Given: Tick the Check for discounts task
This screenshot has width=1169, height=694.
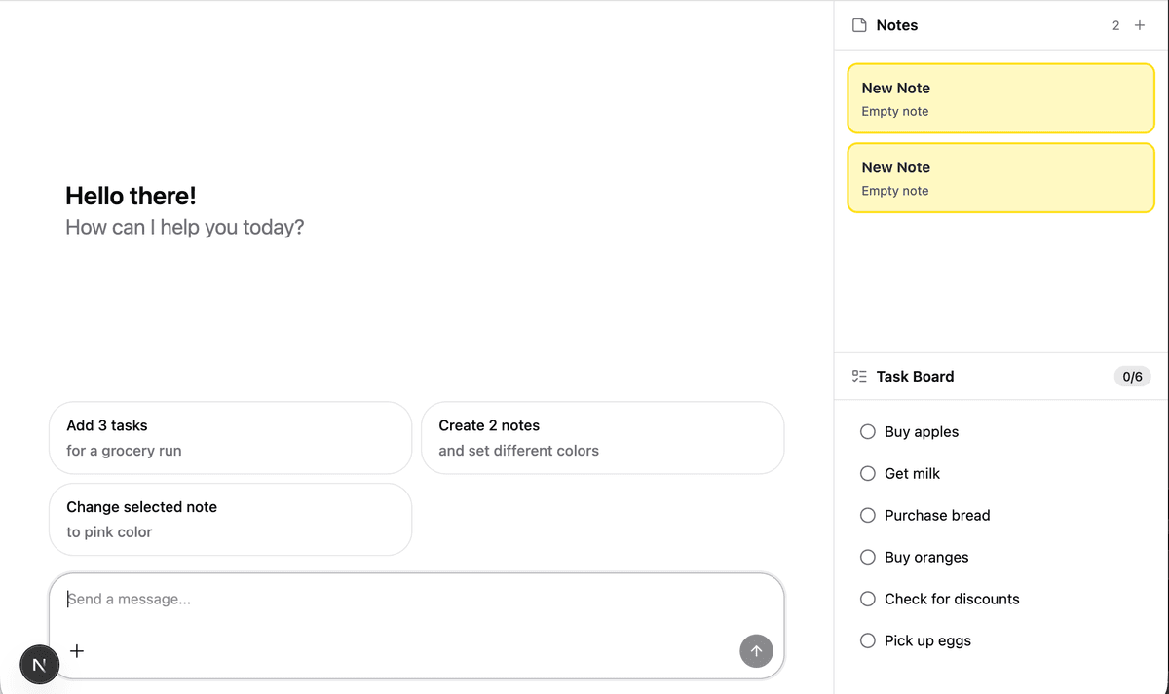Looking at the screenshot, I should (x=868, y=600).
